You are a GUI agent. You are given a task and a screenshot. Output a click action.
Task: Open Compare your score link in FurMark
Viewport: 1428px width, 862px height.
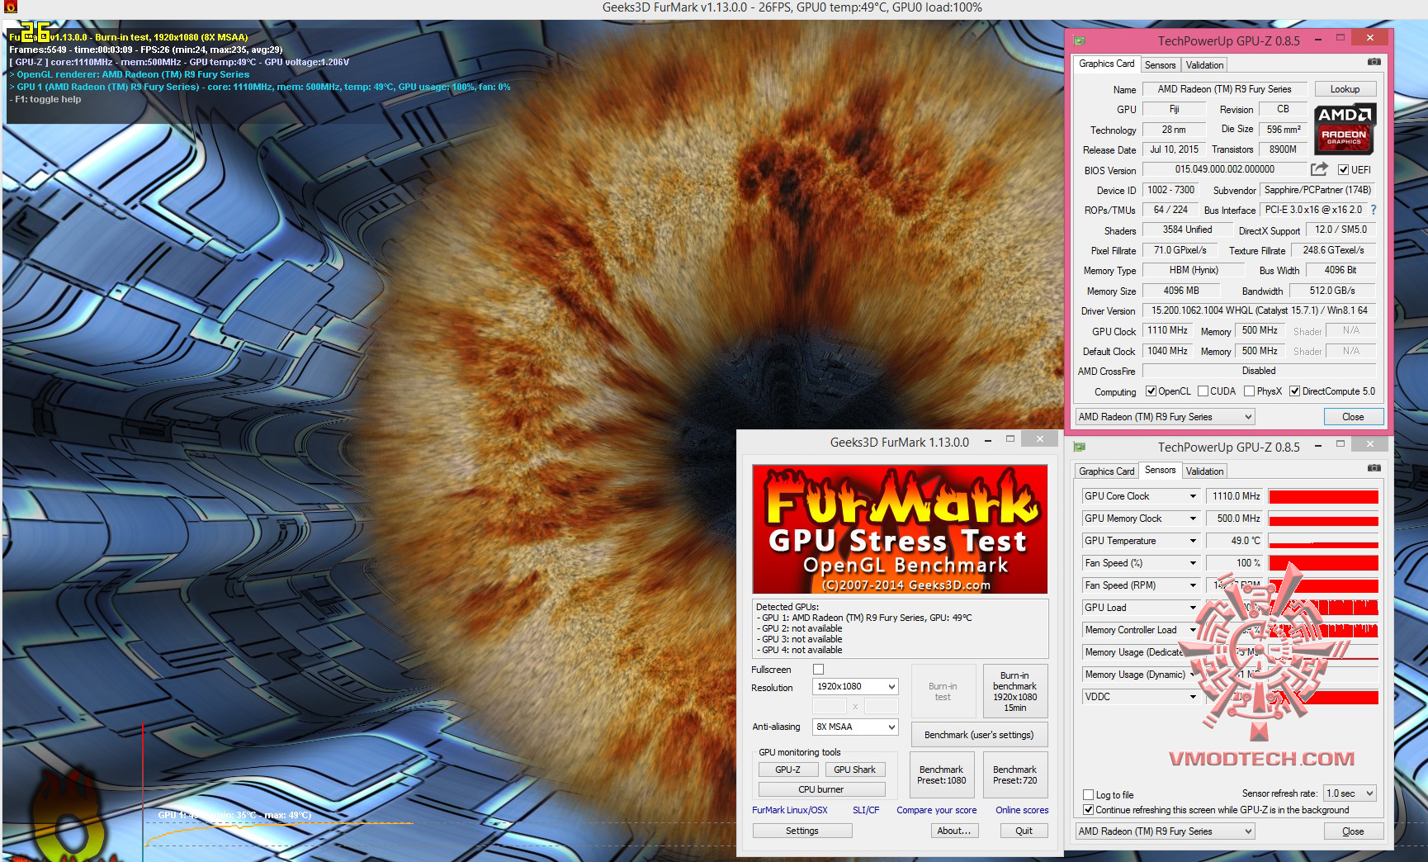click(937, 810)
